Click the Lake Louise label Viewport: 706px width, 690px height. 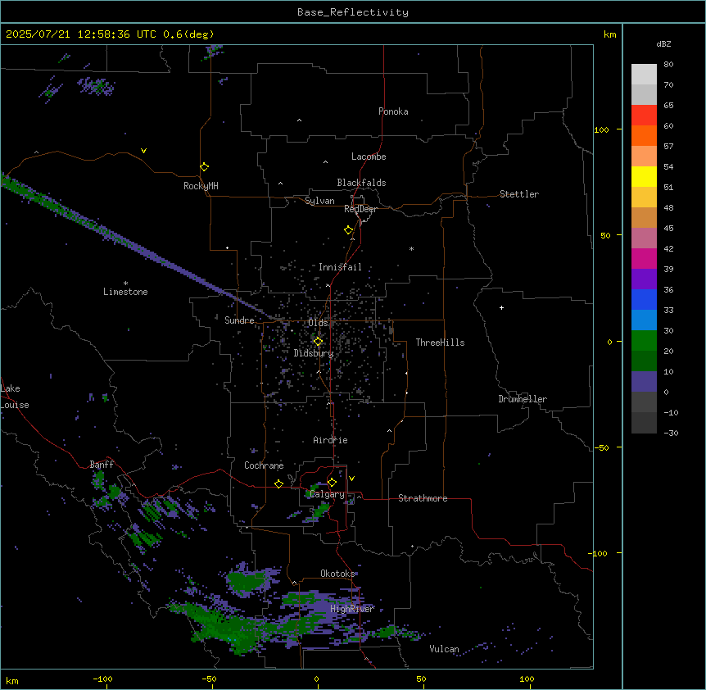15,397
